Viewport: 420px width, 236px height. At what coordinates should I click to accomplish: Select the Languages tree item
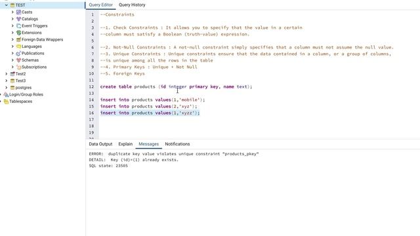coord(31,47)
